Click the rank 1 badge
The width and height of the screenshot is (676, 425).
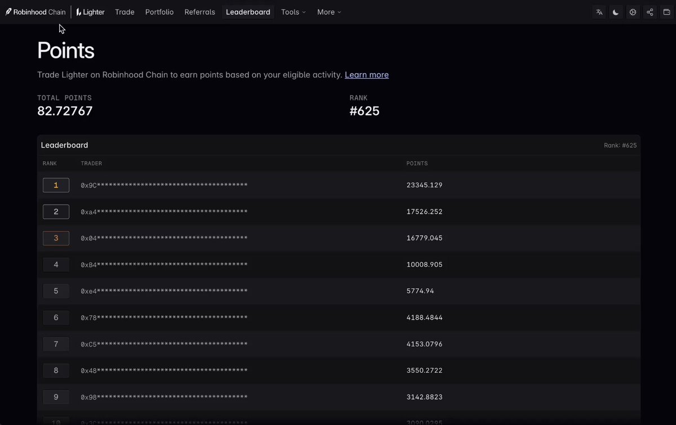pos(56,185)
